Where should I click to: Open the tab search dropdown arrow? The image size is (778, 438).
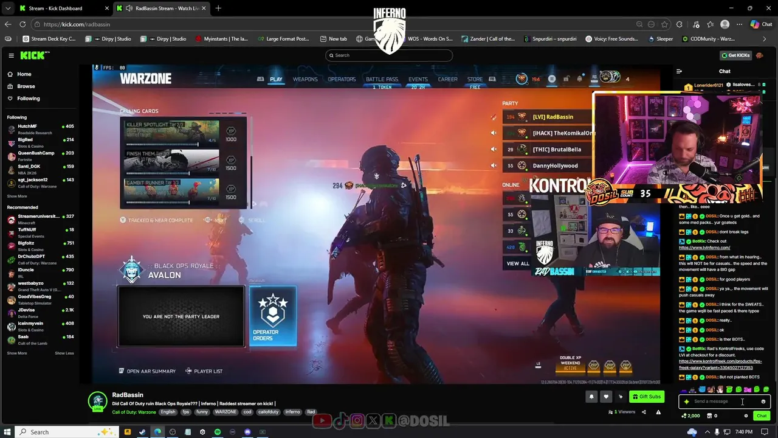click(x=7, y=9)
